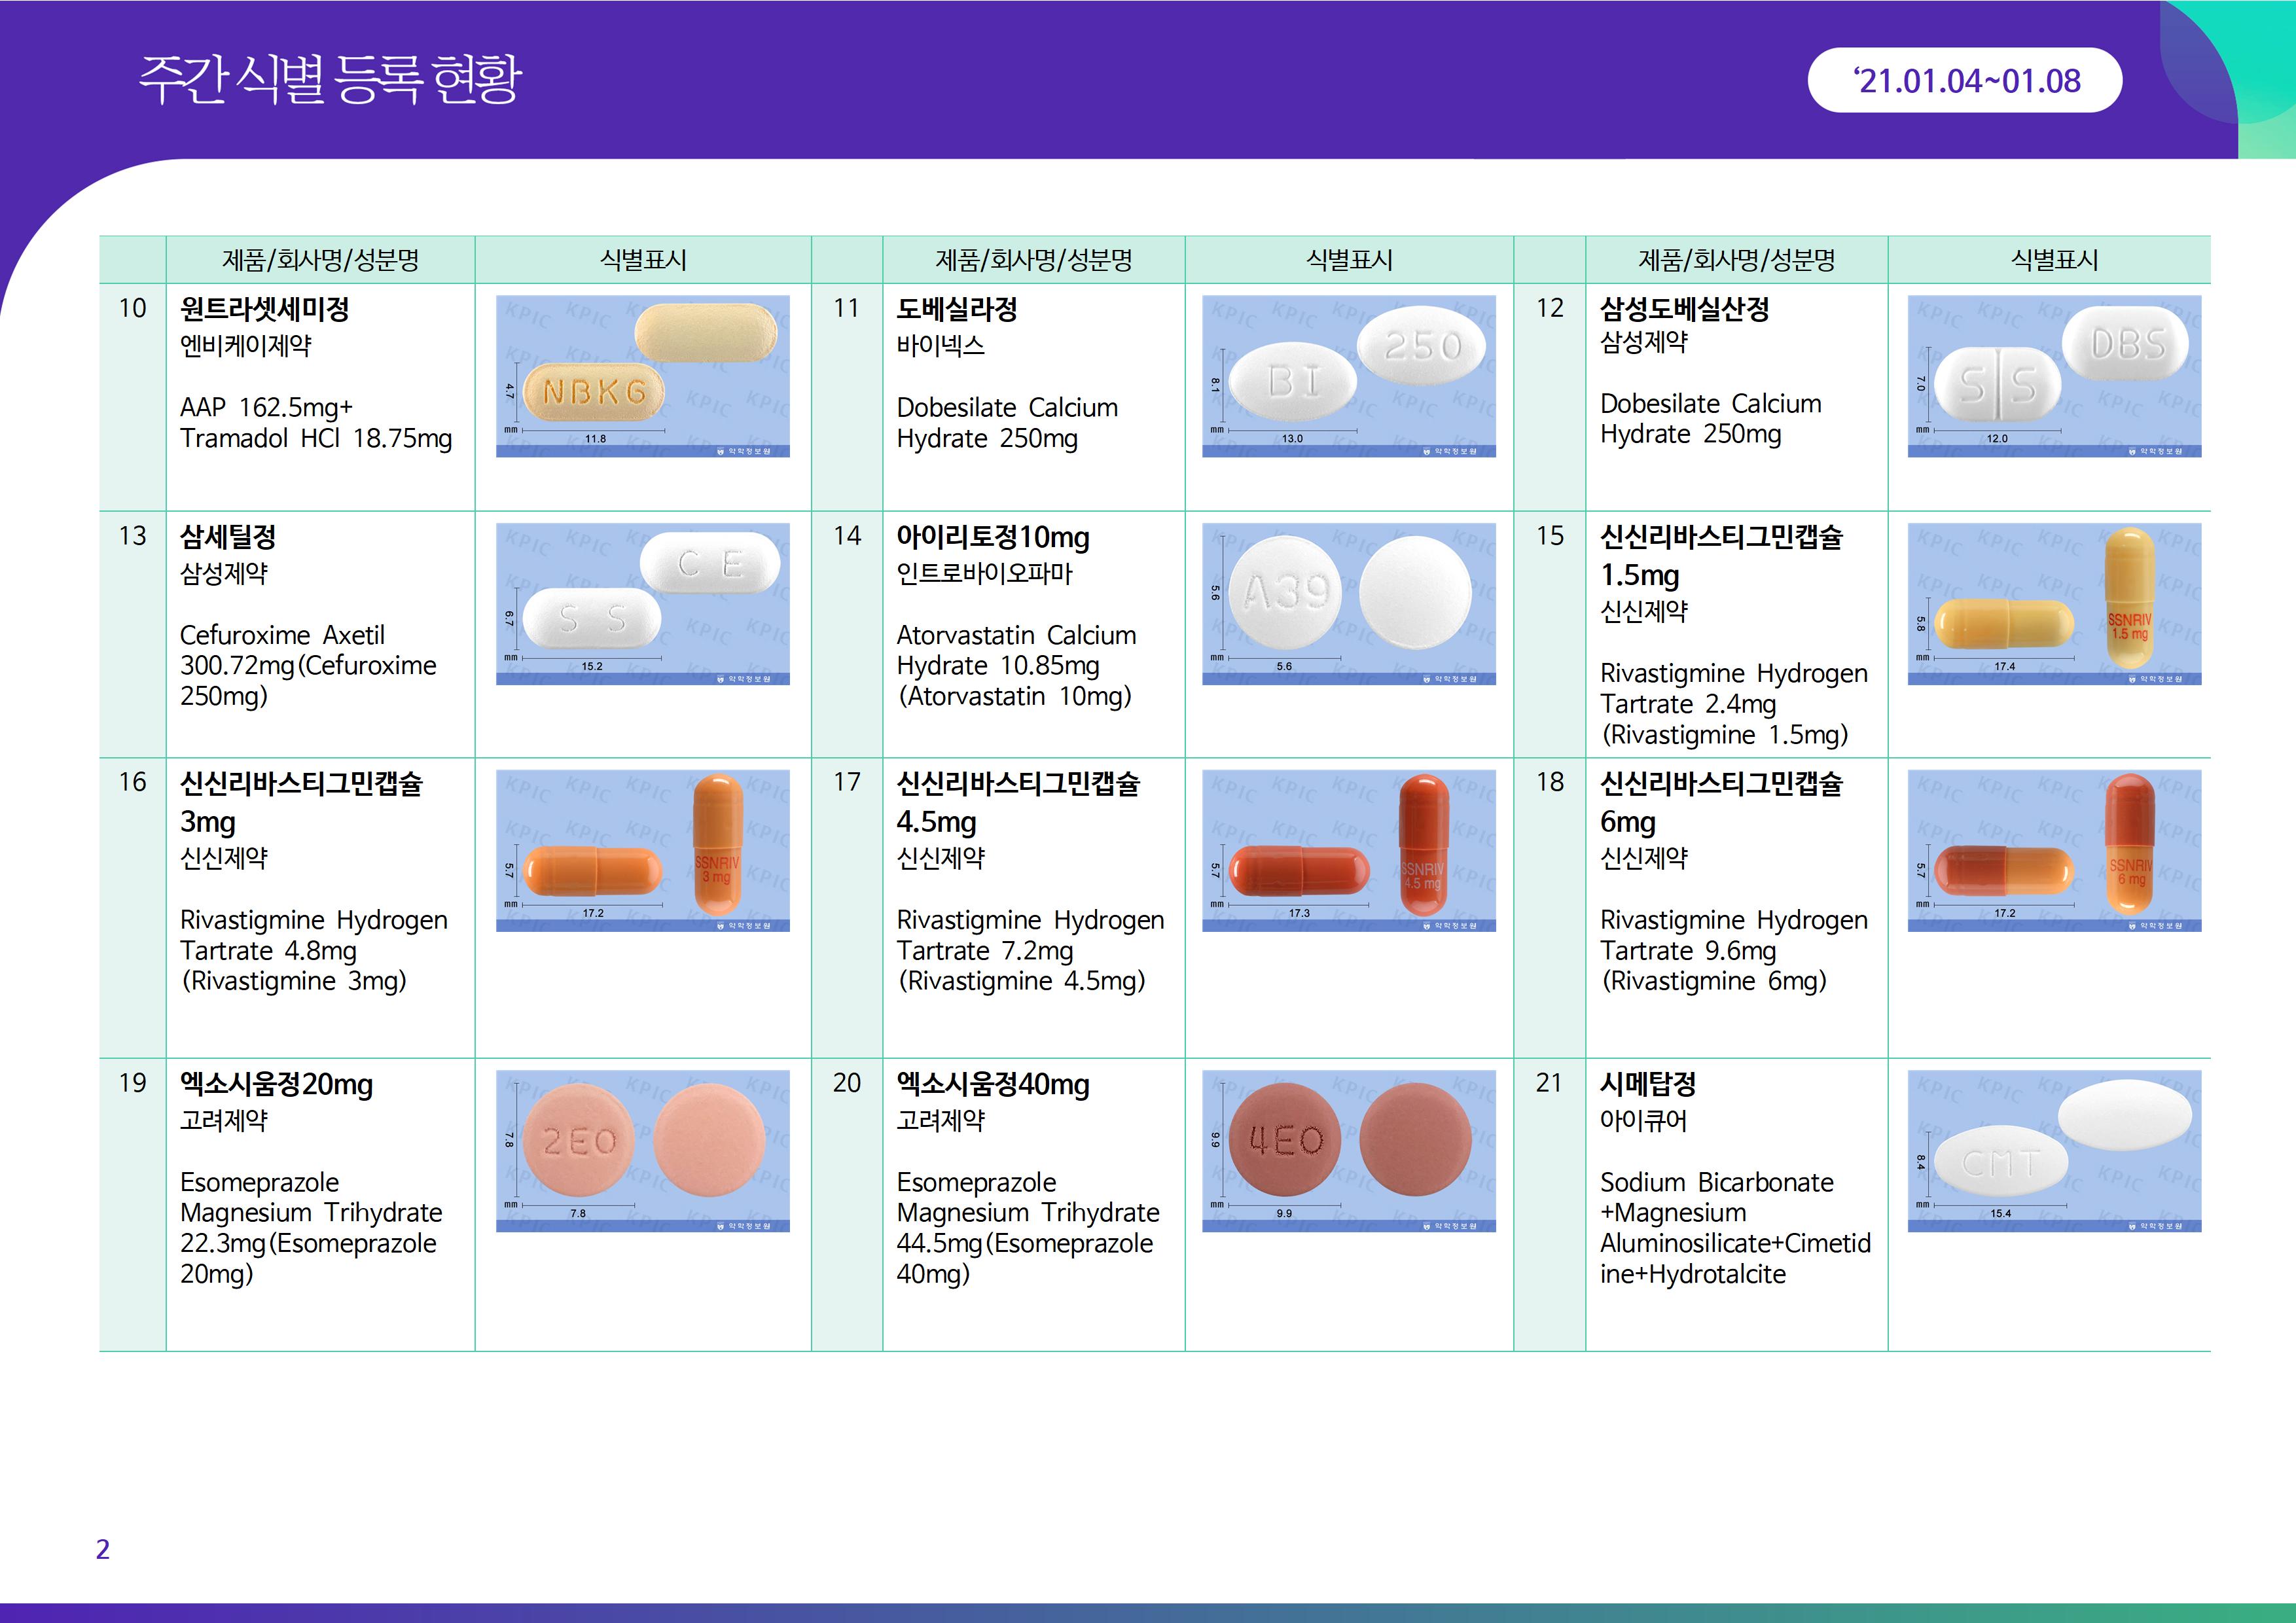Click the 4EO brown tablet photo

coord(1348,1151)
